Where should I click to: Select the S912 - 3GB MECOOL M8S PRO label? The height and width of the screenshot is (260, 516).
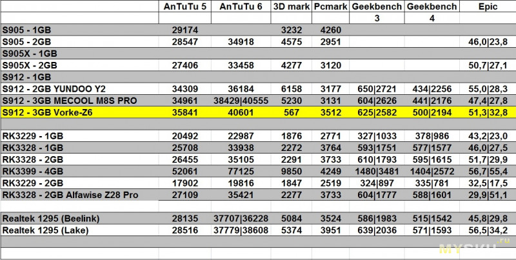[70, 101]
